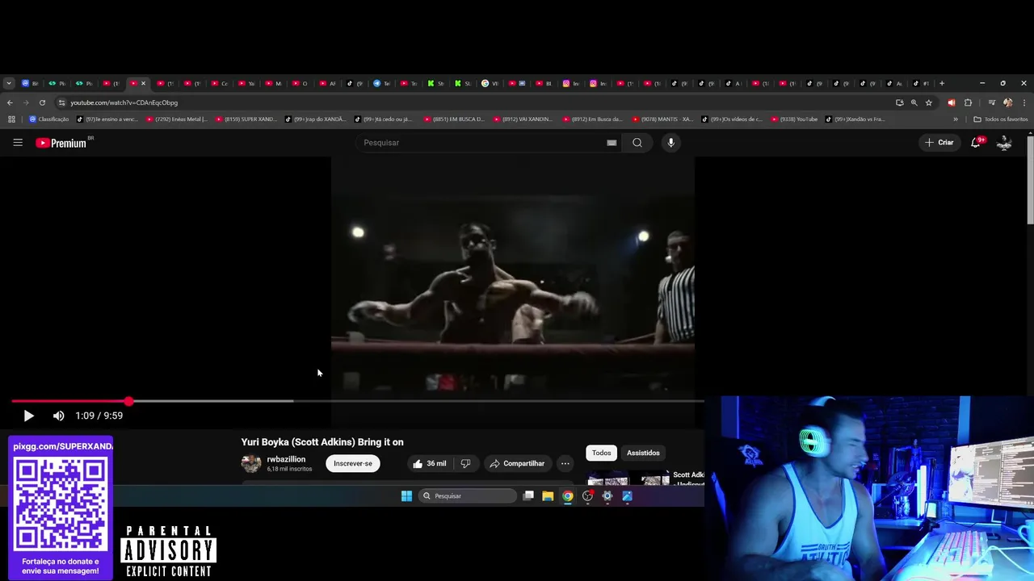The height and width of the screenshot is (581, 1034).
Task: Open the Enéas Metal bookmark
Action: tap(177, 119)
